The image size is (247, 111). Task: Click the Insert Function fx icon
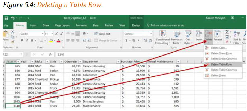[x=50, y=54]
